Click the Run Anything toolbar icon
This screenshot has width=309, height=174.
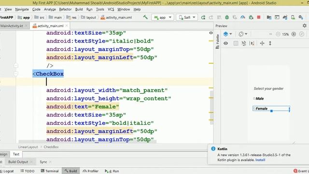(x=277, y=17)
